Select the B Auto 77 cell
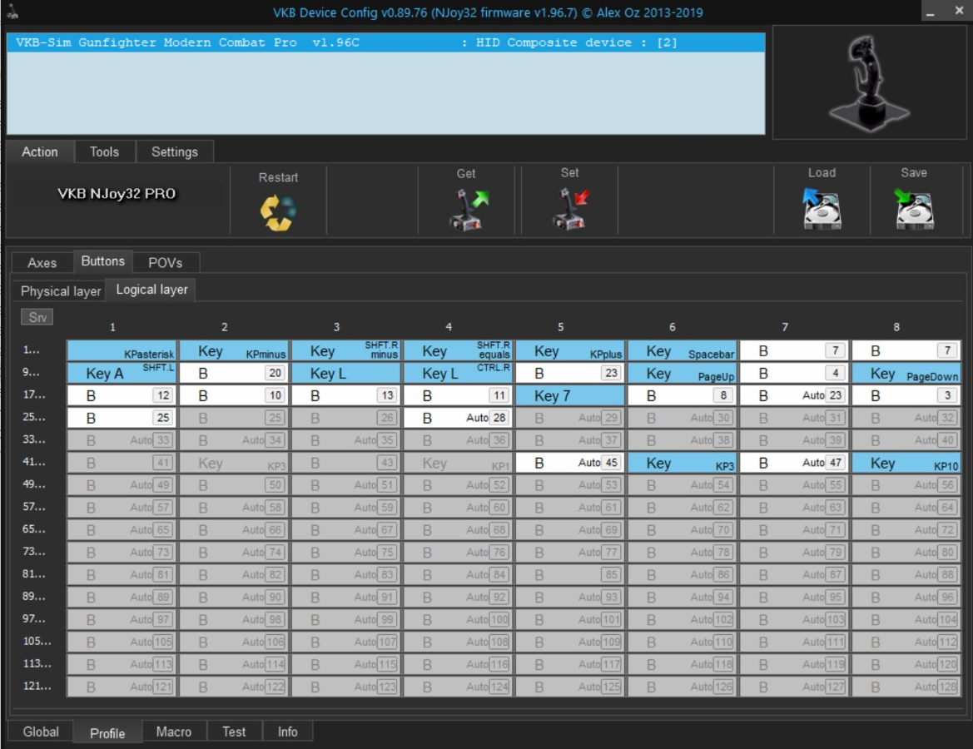 pos(570,553)
